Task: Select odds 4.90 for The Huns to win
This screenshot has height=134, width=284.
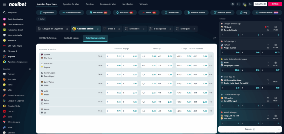Action: (130, 56)
